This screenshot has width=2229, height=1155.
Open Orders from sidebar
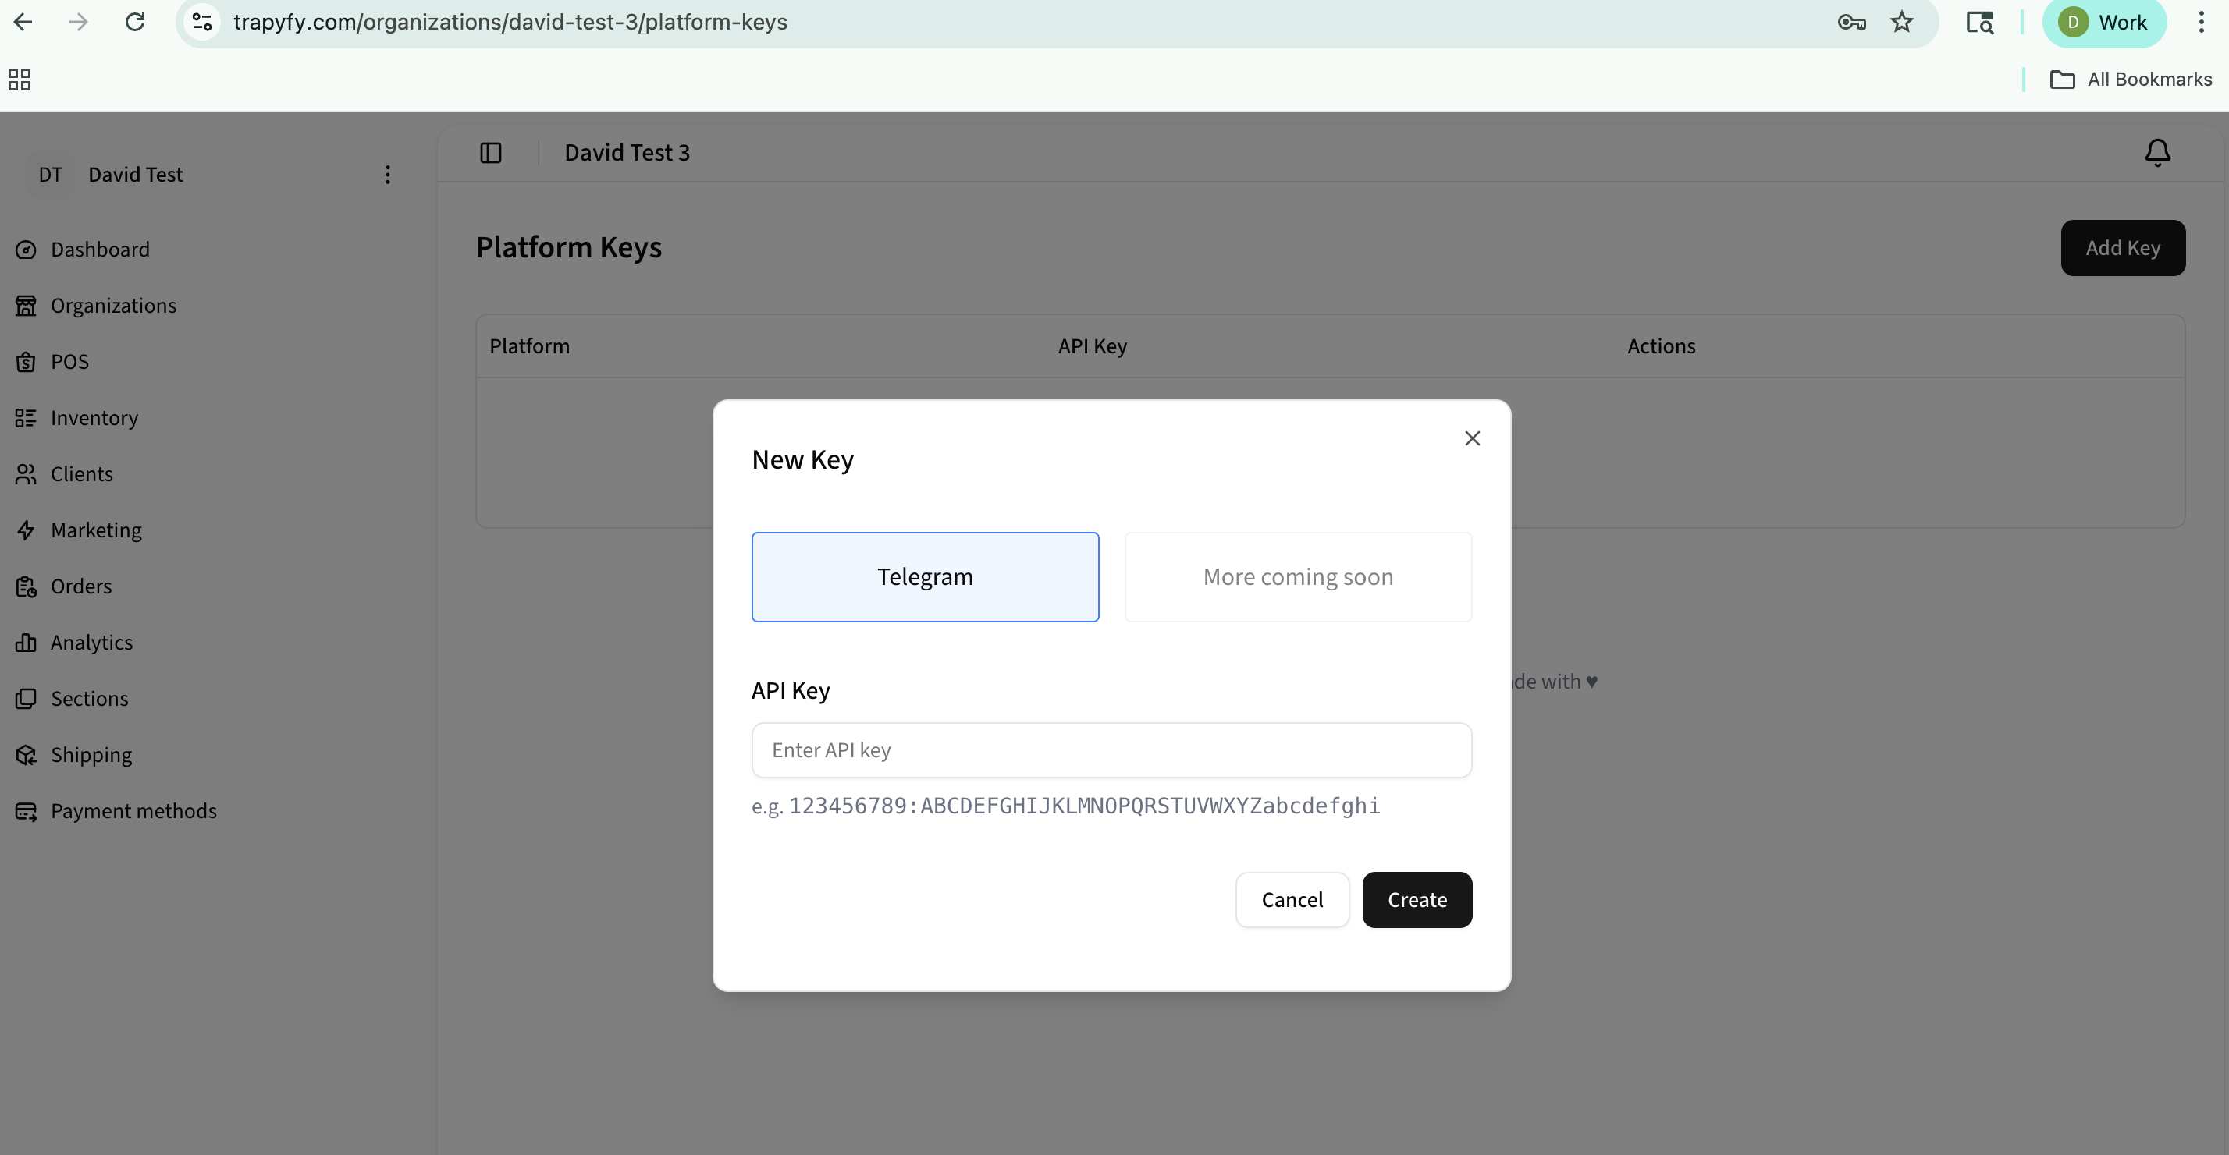tap(81, 587)
